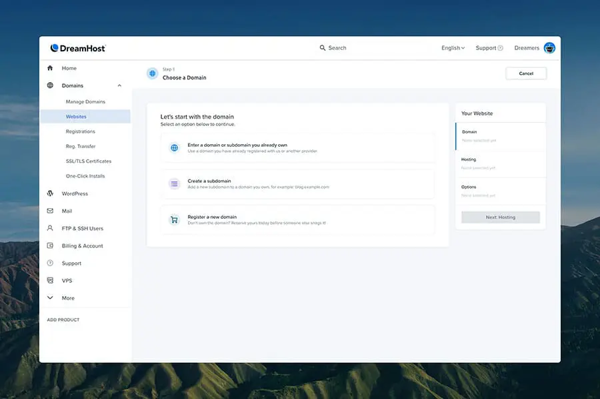Click the Domains globe icon in sidebar

(x=50, y=85)
